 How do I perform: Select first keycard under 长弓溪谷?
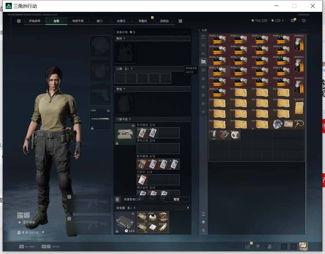pyautogui.click(x=142, y=133)
